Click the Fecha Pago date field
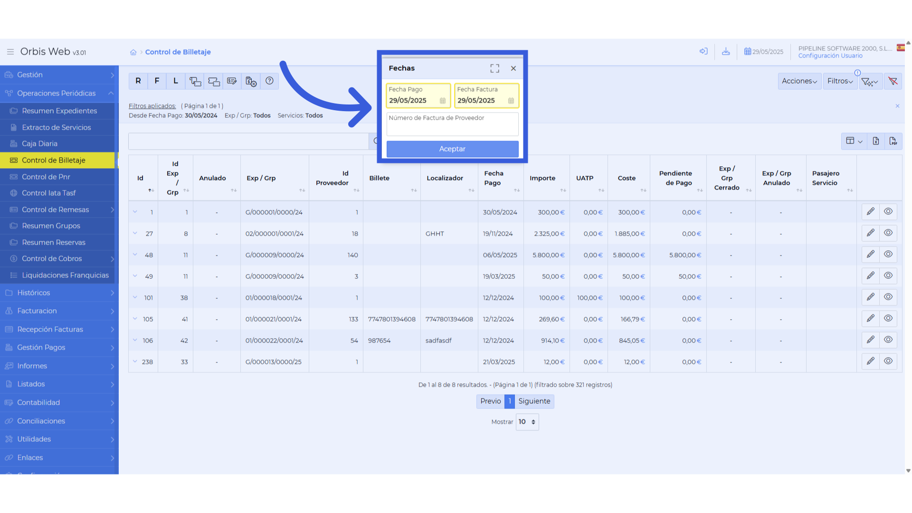 click(418, 95)
